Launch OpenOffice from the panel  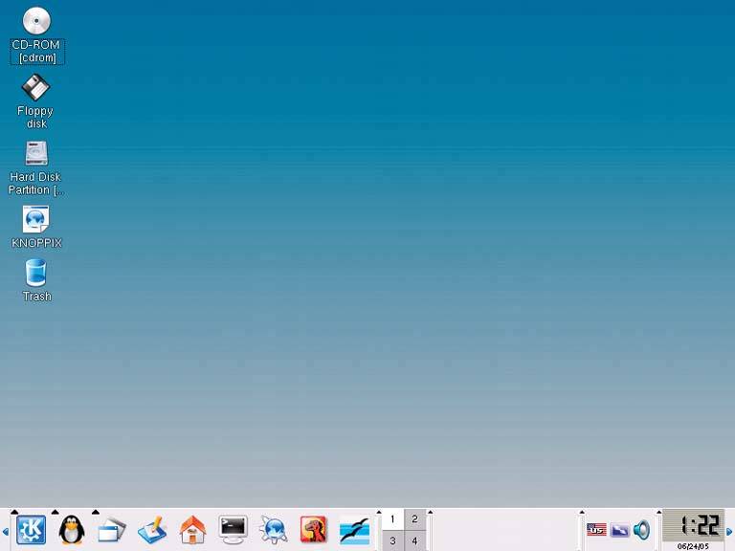pos(354,529)
